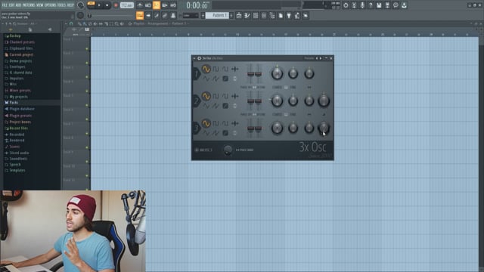Expand the Plugin database folder
This screenshot has height=272, width=484.
(22, 109)
